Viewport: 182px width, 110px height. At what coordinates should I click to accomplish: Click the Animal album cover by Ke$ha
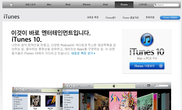(35, 101)
